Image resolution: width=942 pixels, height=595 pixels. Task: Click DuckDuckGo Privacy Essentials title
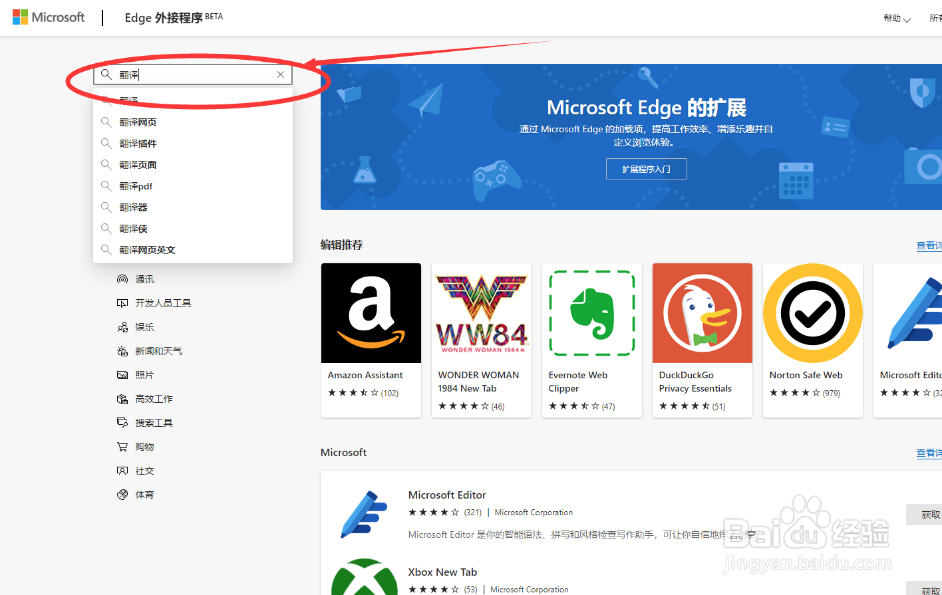click(x=695, y=382)
